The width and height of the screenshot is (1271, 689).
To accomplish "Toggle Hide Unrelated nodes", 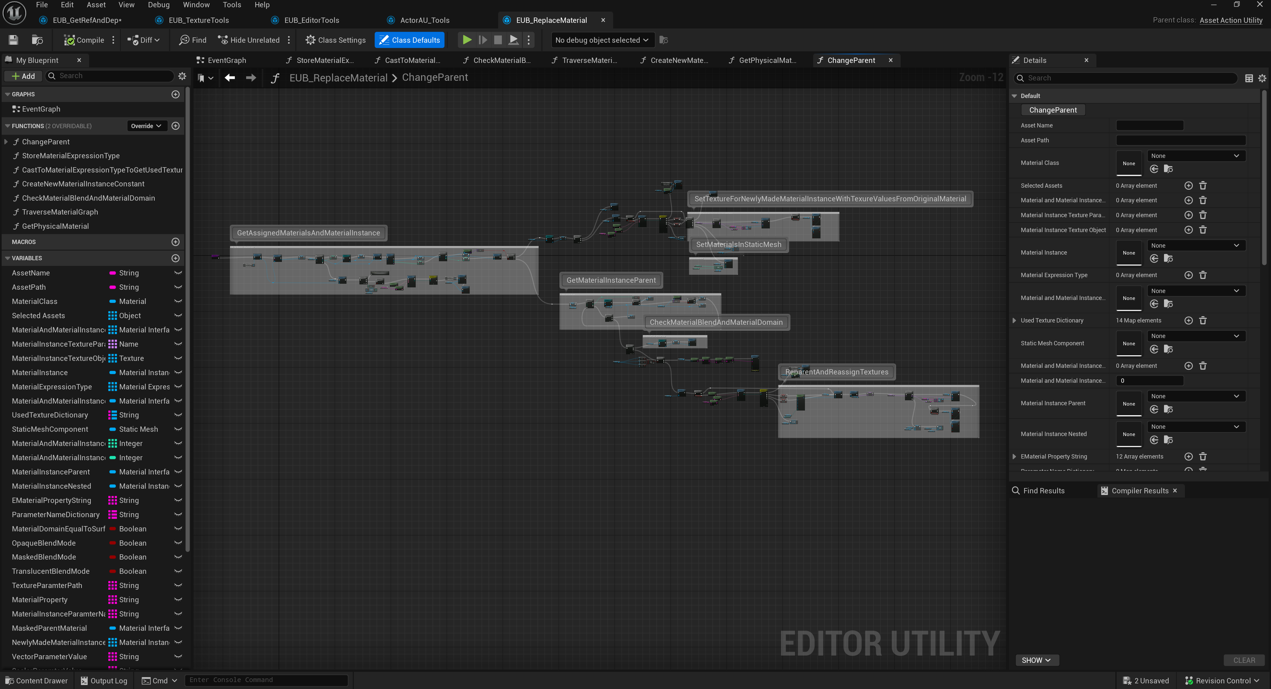I will point(249,40).
